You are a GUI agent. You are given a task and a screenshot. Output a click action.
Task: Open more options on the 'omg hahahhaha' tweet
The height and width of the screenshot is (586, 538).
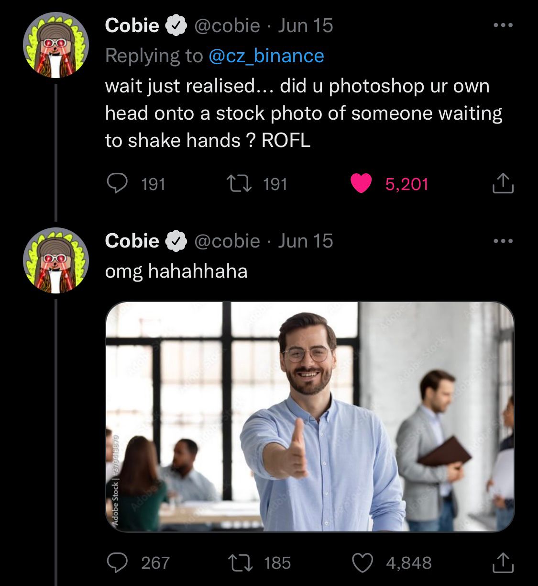pyautogui.click(x=503, y=241)
